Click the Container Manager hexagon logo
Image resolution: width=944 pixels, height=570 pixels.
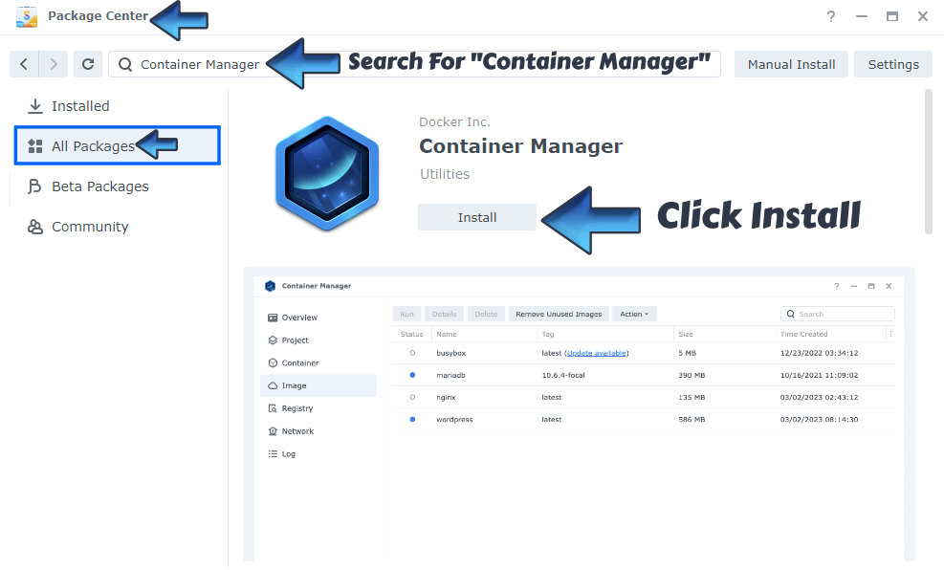(327, 173)
